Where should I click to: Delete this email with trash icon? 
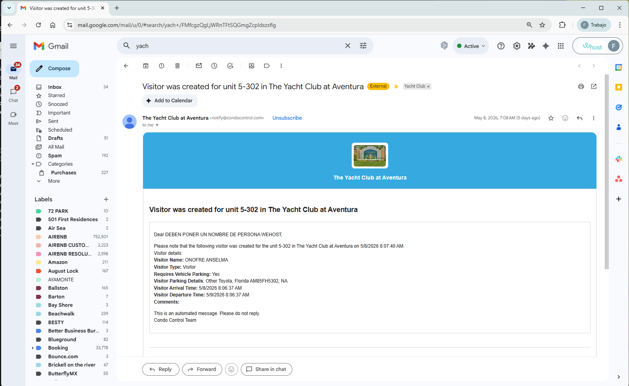click(x=177, y=66)
